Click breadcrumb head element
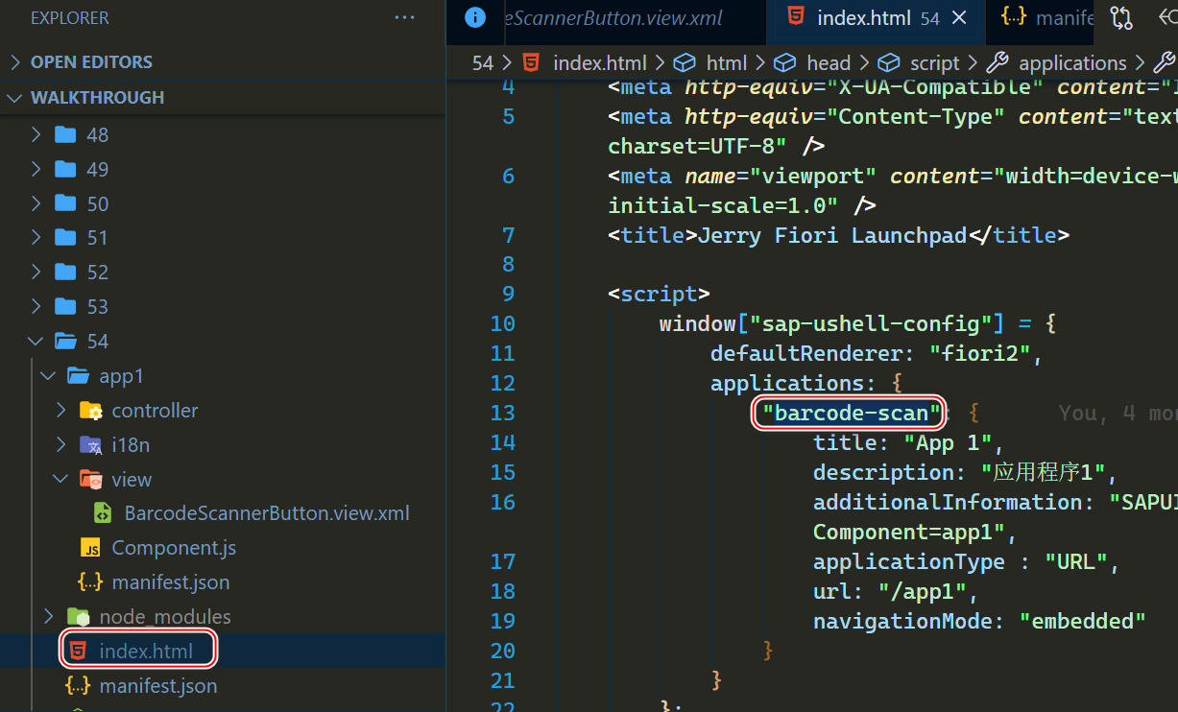1178x712 pixels. [829, 63]
